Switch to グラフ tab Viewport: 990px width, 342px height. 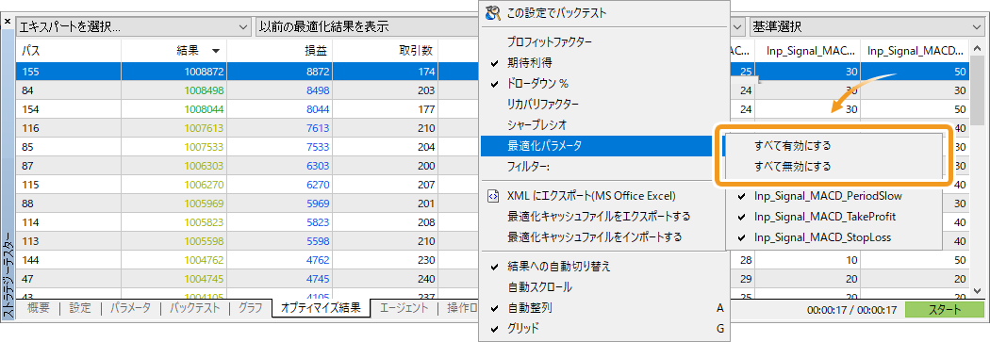click(x=250, y=308)
